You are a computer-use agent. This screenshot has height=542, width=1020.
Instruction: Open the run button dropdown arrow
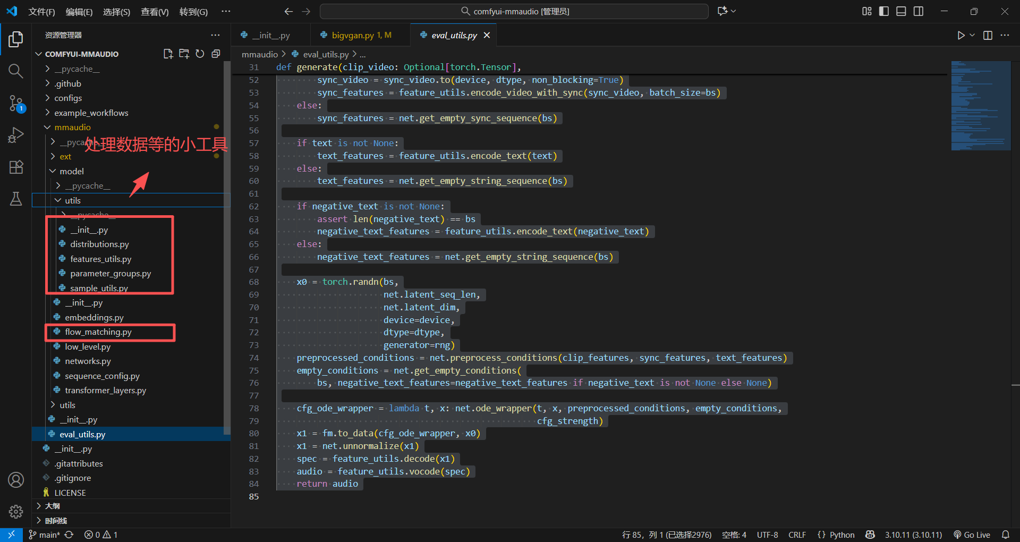[972, 35]
